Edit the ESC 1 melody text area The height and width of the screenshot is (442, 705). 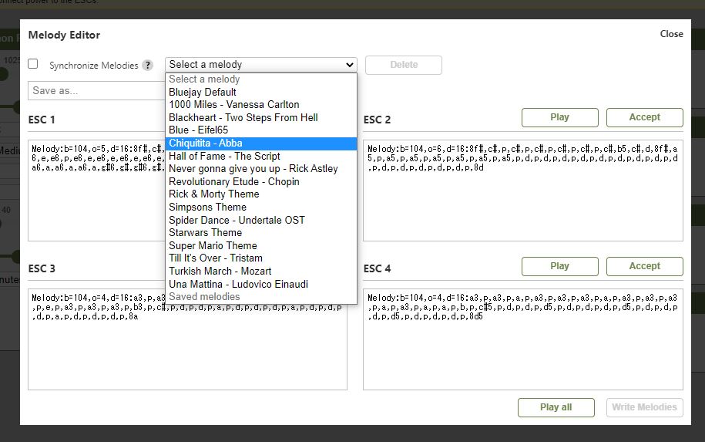point(96,191)
